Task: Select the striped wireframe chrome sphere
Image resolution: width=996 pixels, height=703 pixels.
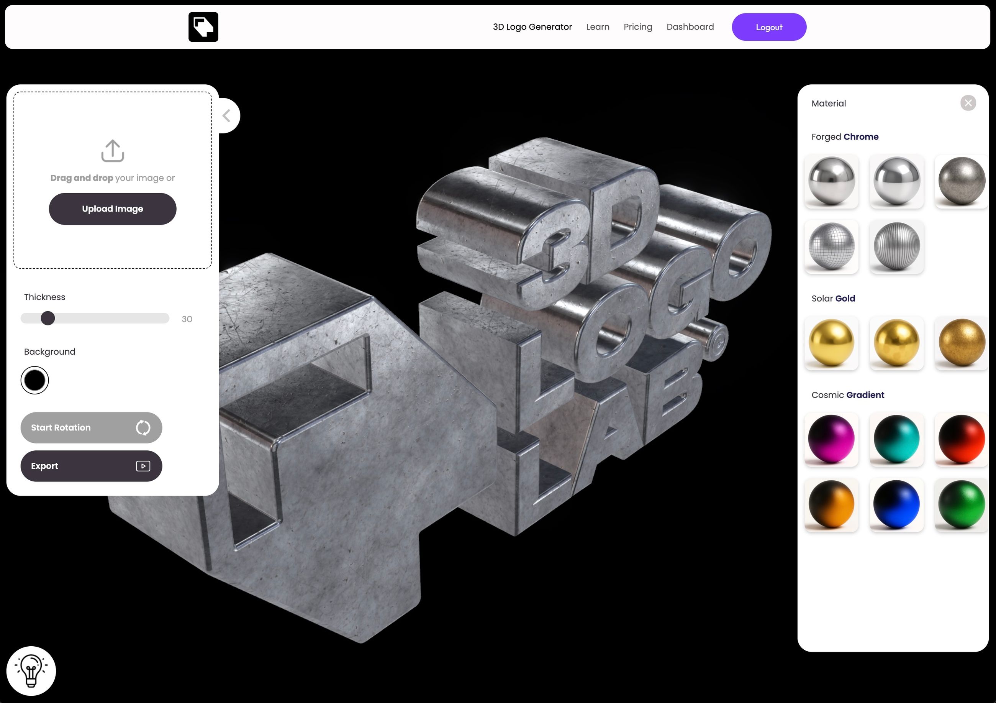Action: click(896, 246)
